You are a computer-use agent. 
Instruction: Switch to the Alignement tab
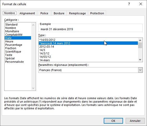coord(27,13)
